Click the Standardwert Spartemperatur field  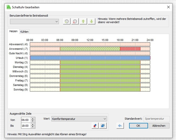click(x=157, y=119)
